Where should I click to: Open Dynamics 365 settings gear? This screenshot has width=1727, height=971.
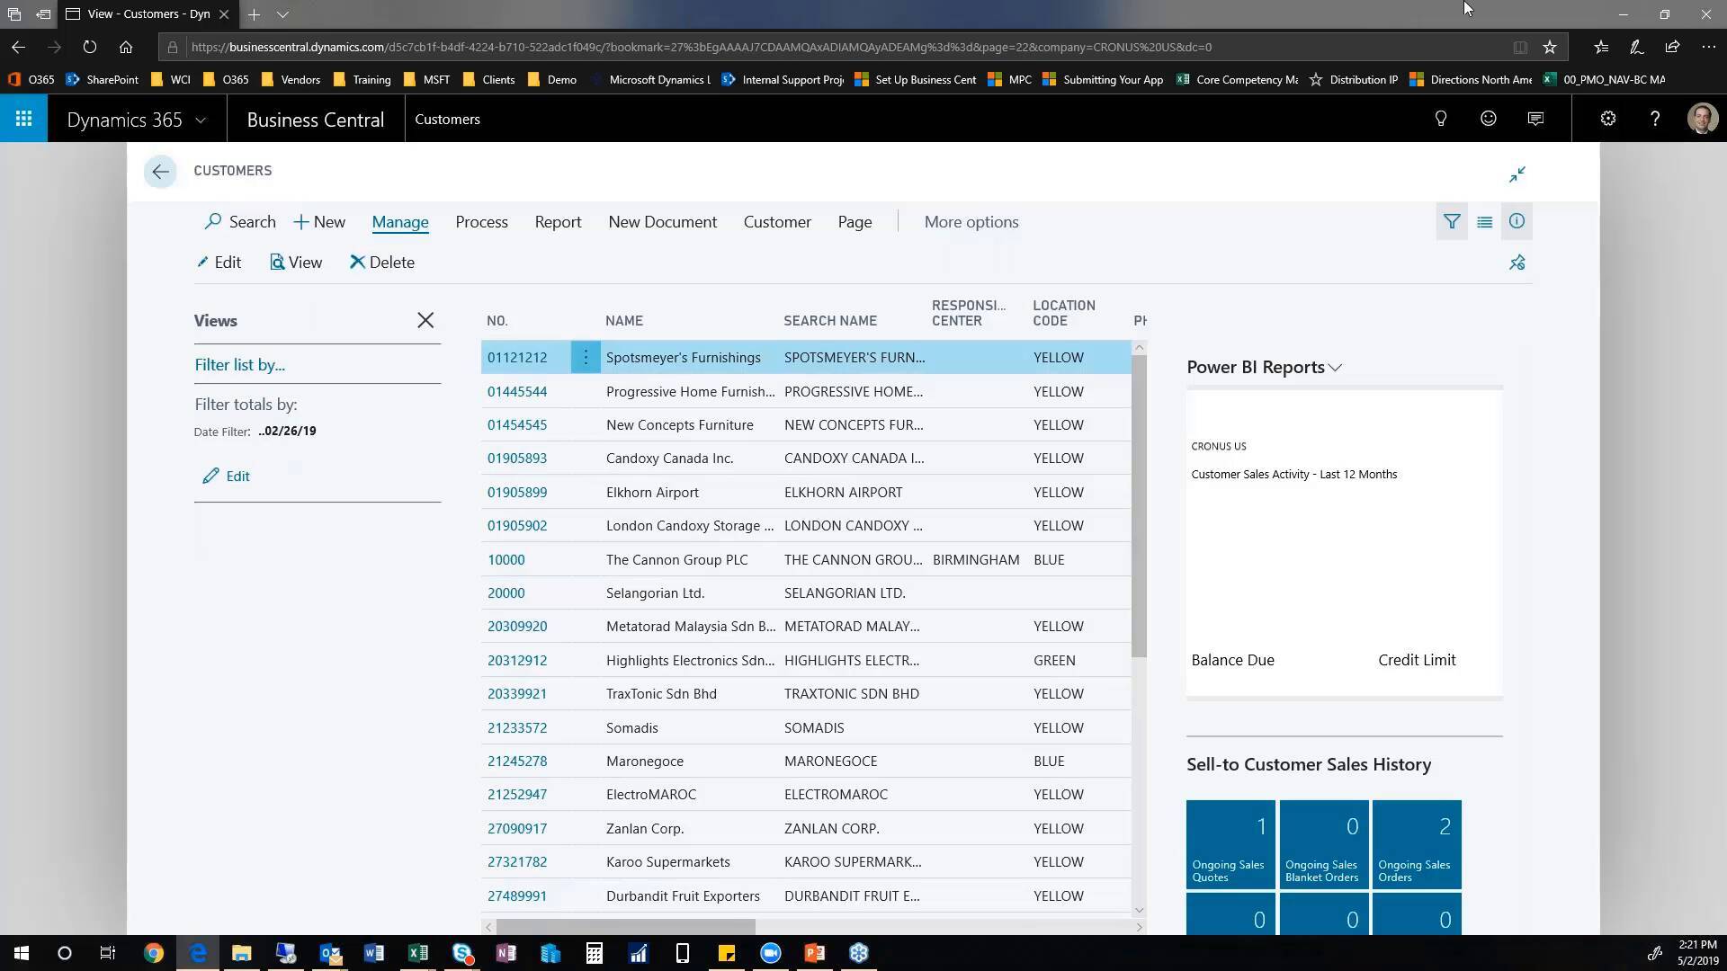click(1608, 118)
